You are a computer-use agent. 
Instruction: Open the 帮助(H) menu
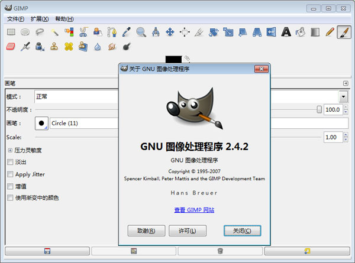tap(64, 19)
